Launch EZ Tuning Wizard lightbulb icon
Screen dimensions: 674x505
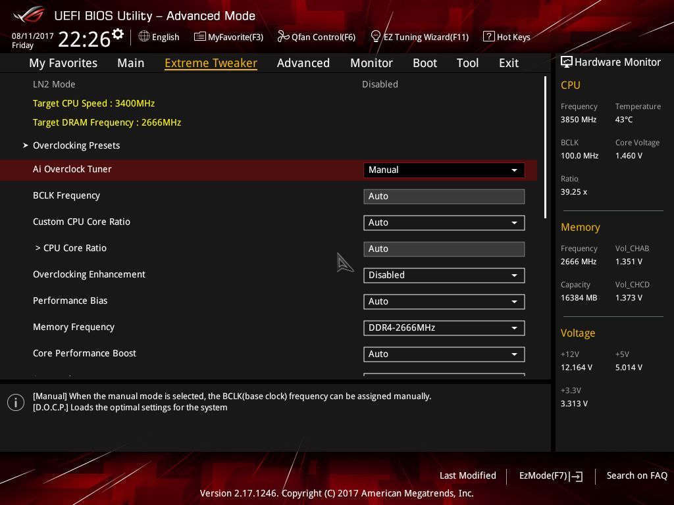(x=375, y=37)
